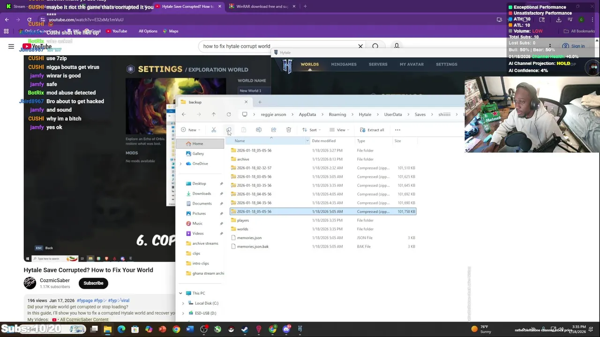600x337 pixels.
Task: Open the Minigames tab in Hytale
Action: pos(344,64)
